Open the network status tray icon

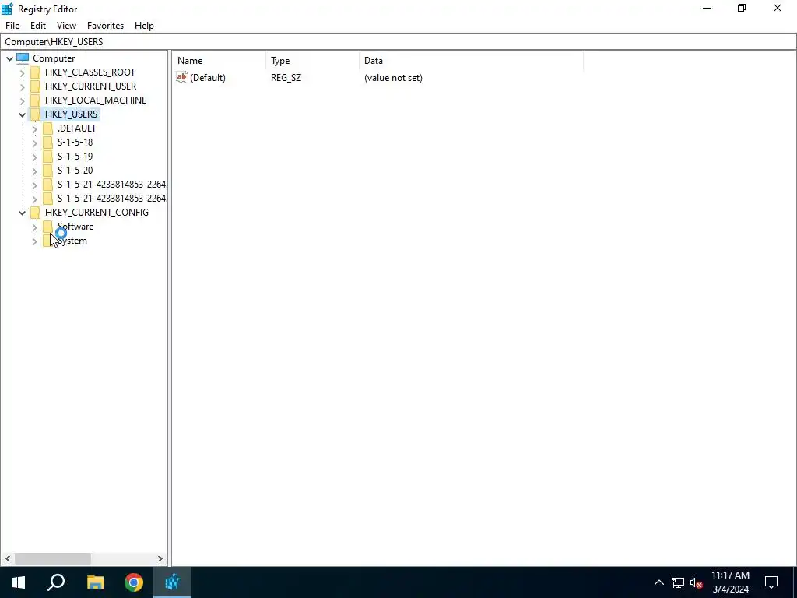coord(678,582)
